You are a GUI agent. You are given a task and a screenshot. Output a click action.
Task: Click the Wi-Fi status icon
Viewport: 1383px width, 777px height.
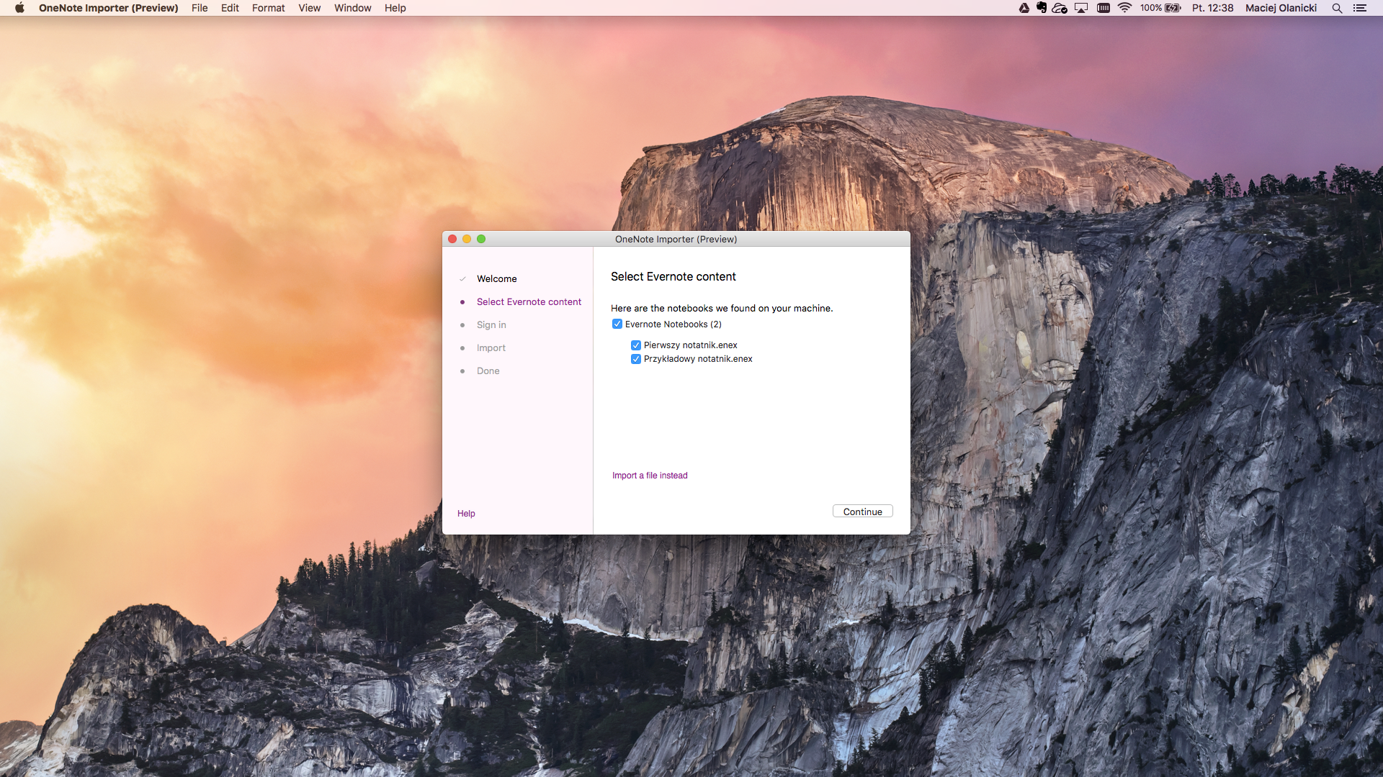[1124, 8]
